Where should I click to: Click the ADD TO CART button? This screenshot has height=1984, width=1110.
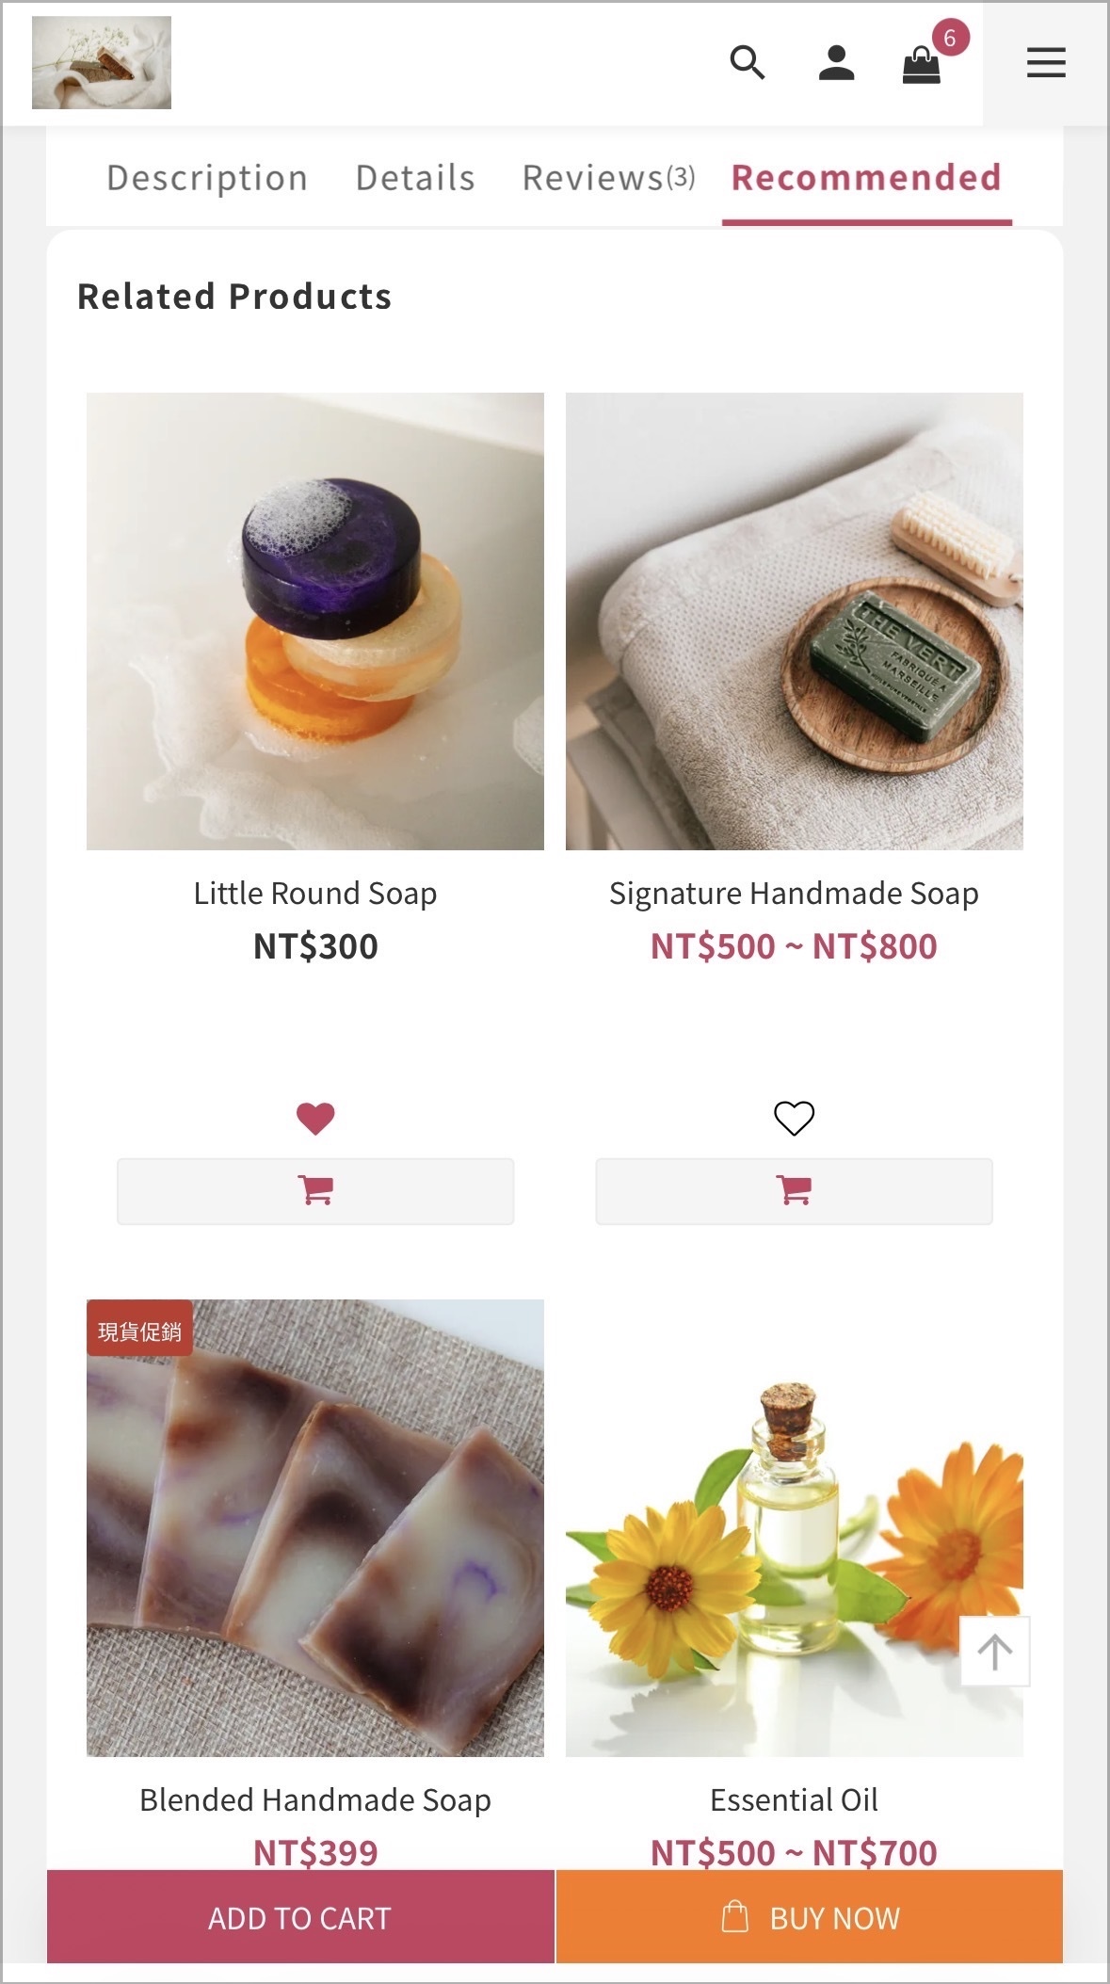click(300, 1916)
